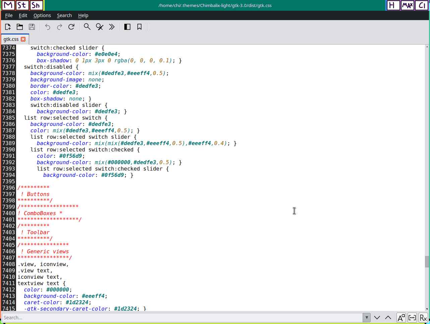Click the vertical scrollbar thumb
Viewport: 430px width, 324px height.
(x=427, y=262)
